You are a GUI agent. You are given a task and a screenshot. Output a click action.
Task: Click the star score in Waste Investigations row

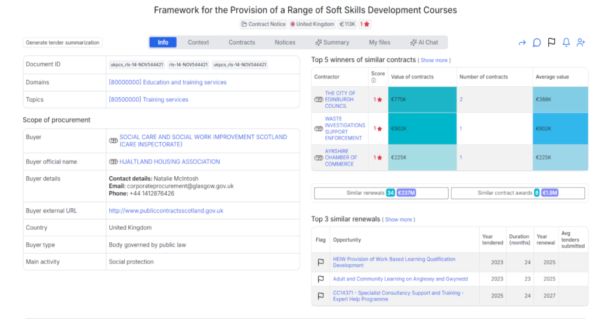(378, 129)
